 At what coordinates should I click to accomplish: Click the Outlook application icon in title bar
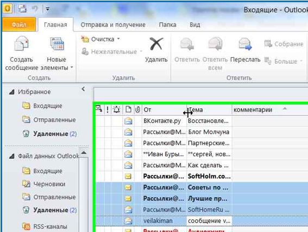8,9
